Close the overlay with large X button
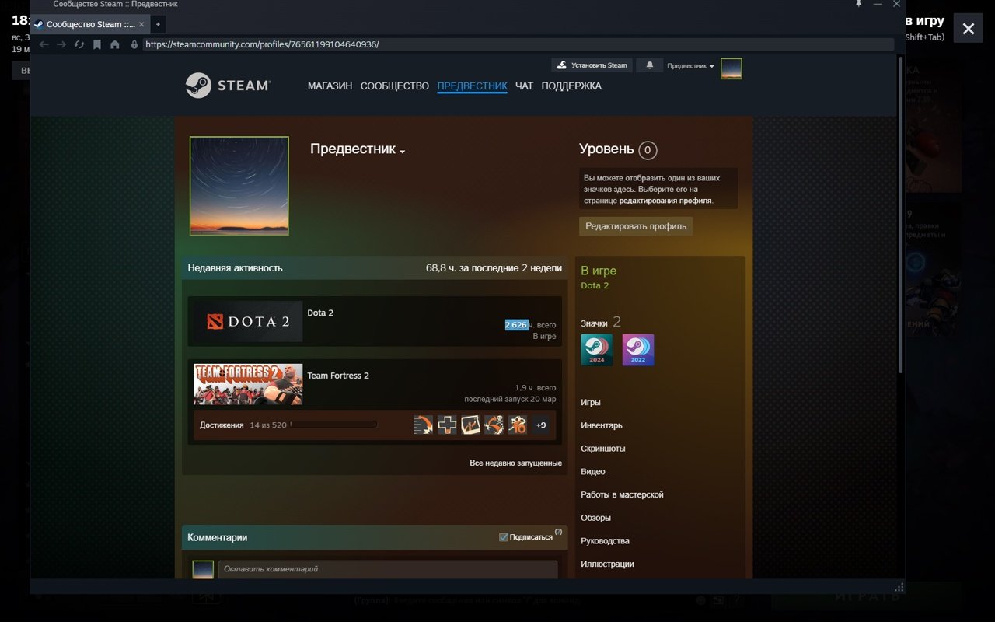995x622 pixels. (968, 29)
